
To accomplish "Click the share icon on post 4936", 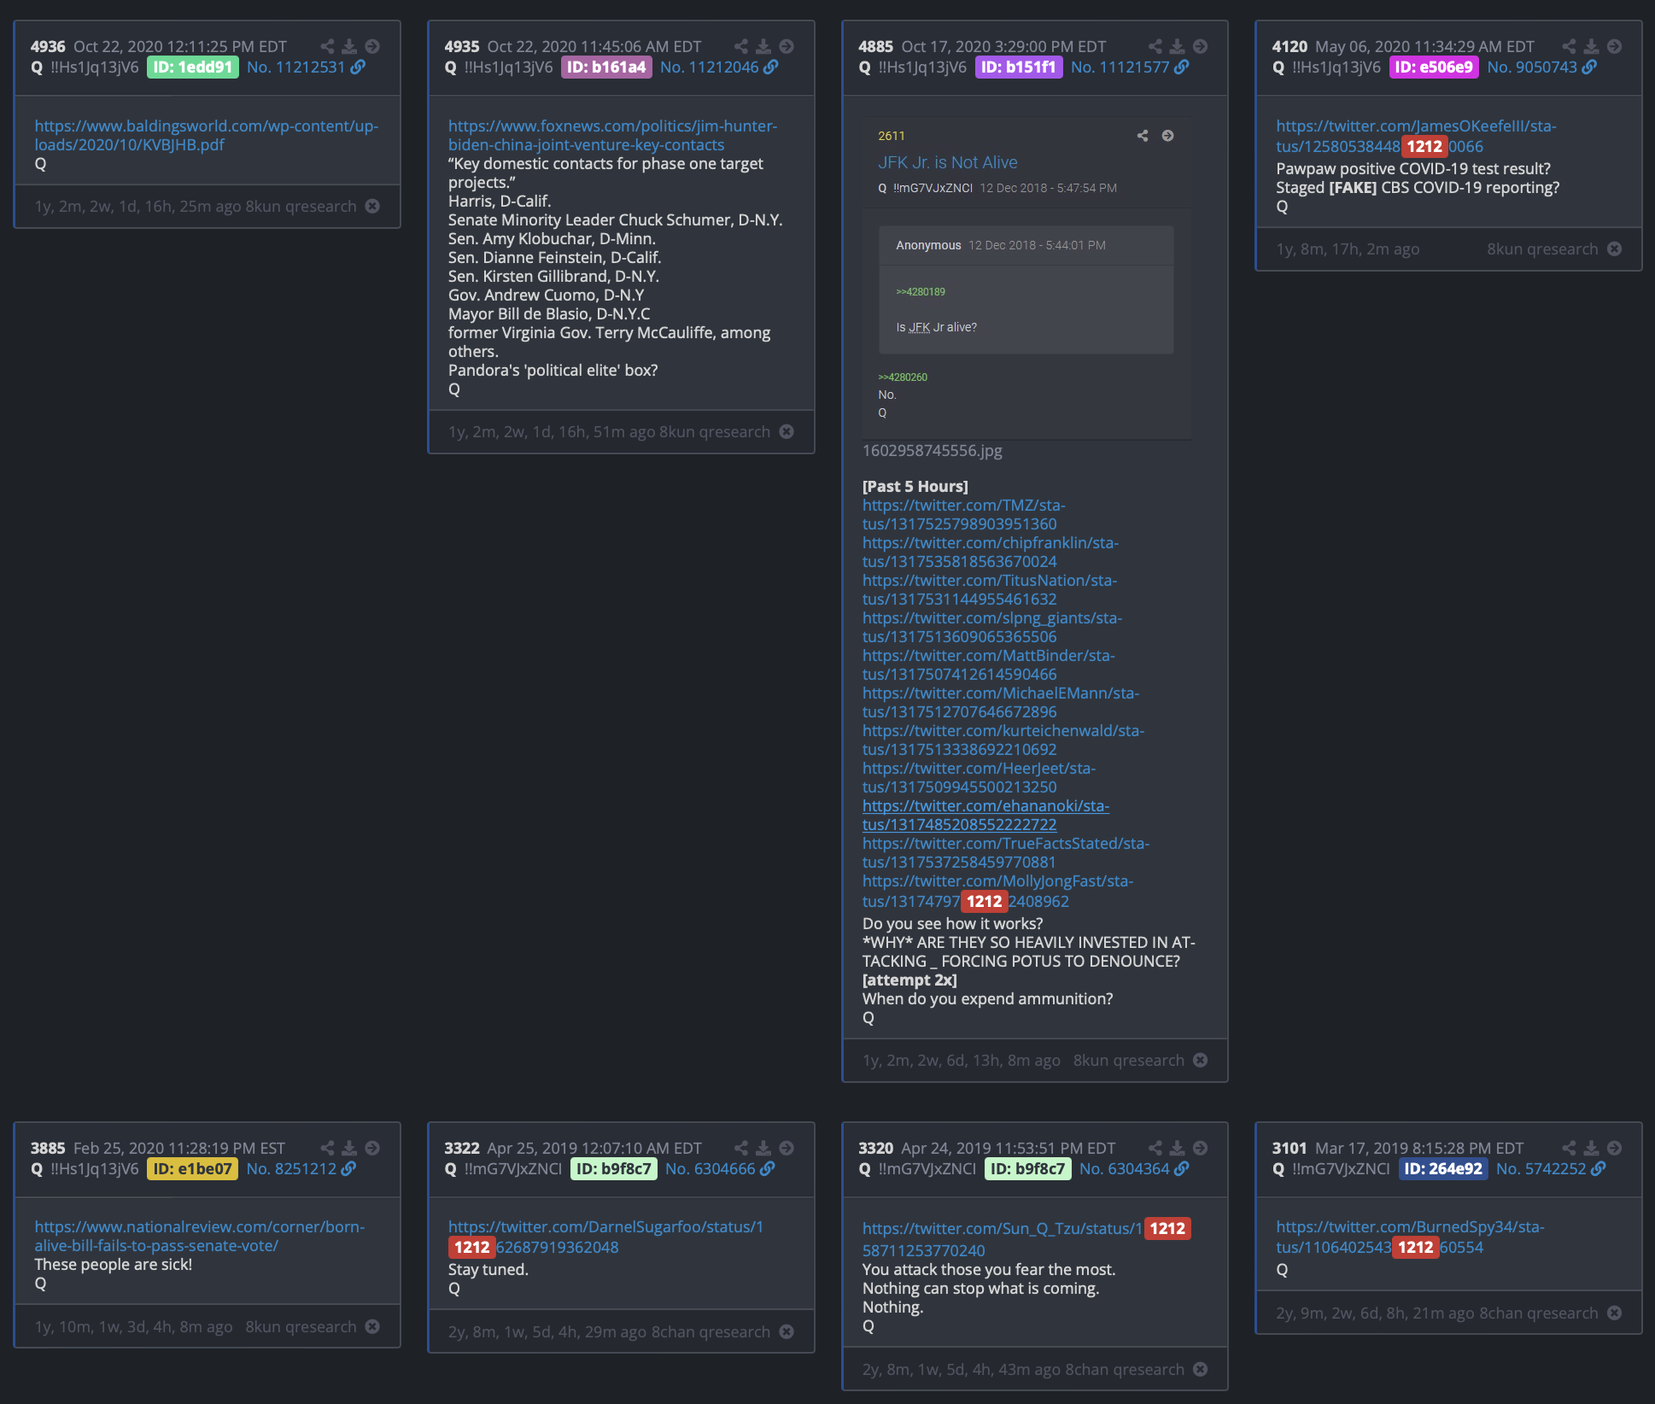I will point(327,46).
